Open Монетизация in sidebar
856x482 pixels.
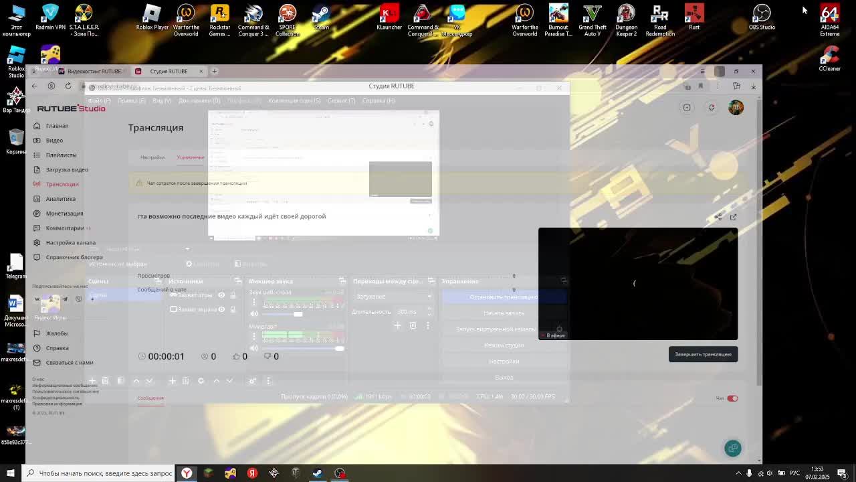tap(58, 214)
